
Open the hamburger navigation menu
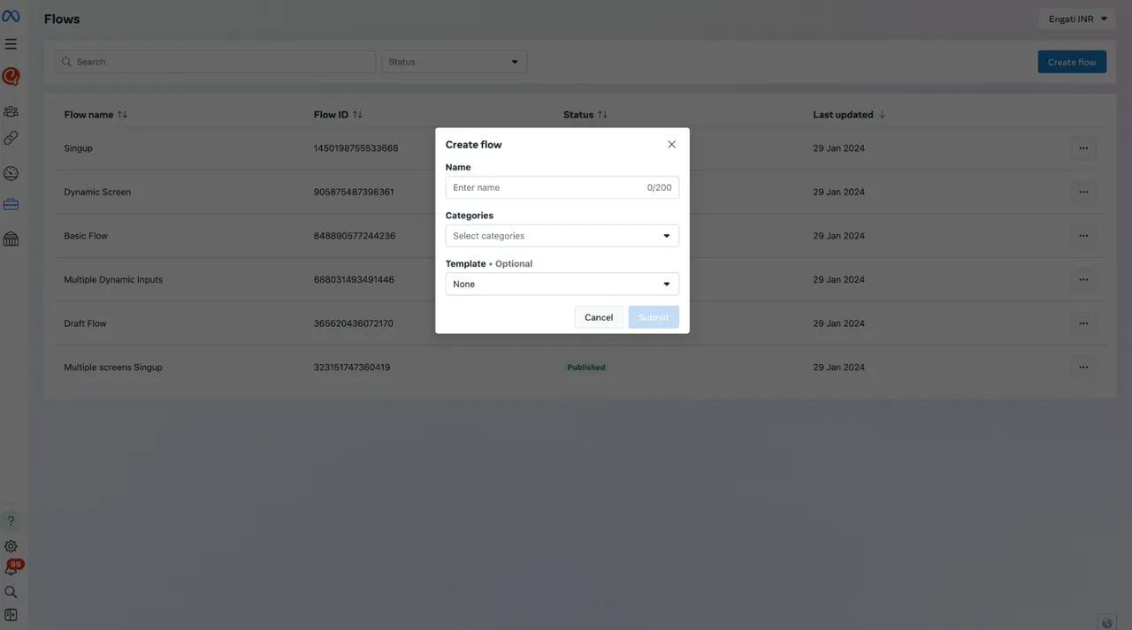tap(11, 42)
